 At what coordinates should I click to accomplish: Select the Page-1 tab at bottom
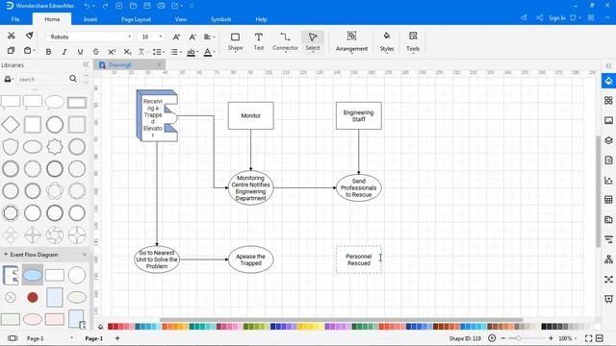[x=94, y=338]
